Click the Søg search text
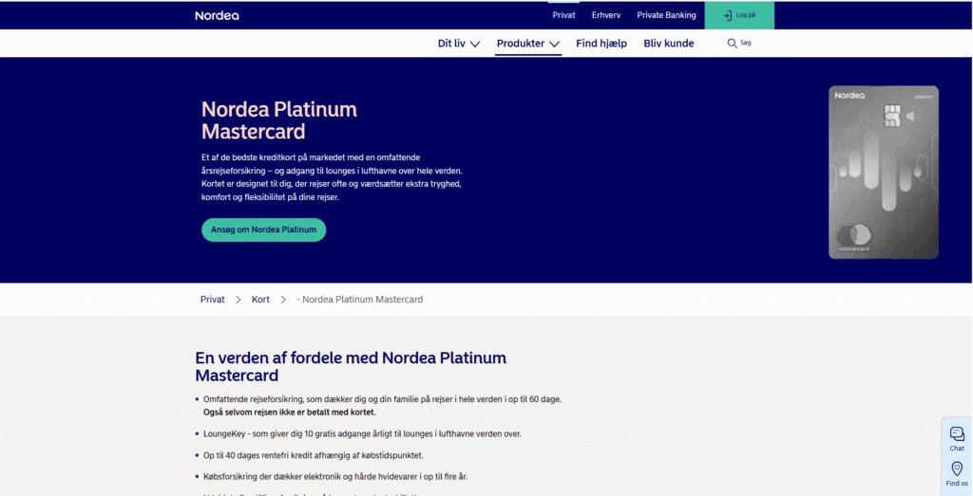The width and height of the screenshot is (973, 496). (x=746, y=43)
